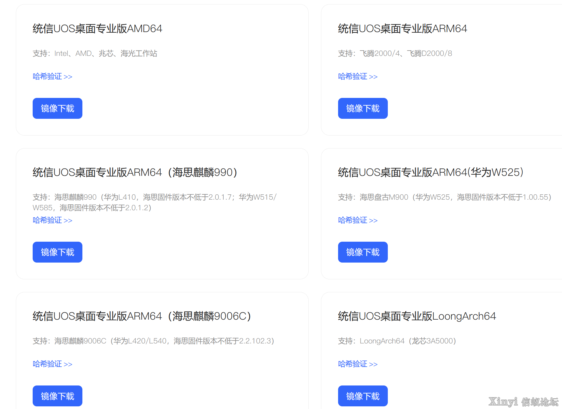Click support text mentioning 华为L410
562x409 pixels.
pyautogui.click(x=154, y=202)
